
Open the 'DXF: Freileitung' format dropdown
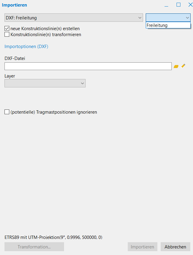tap(74, 18)
